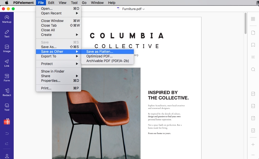This screenshot has width=259, height=159.
Task: Open the Tool menu in menu bar
Action: point(74,3)
